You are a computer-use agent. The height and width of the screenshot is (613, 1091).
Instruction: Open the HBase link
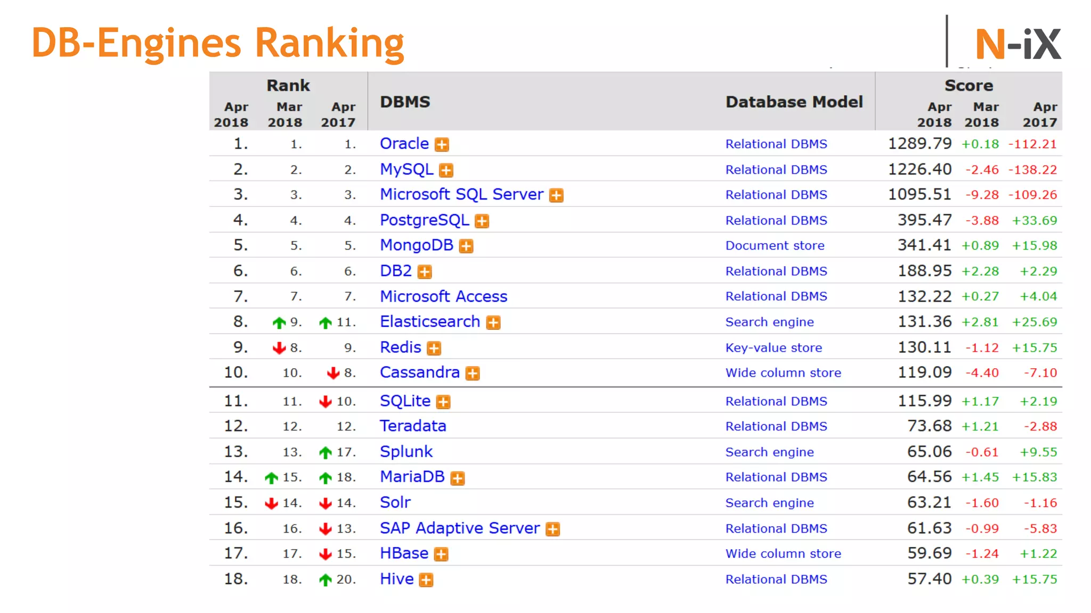404,553
